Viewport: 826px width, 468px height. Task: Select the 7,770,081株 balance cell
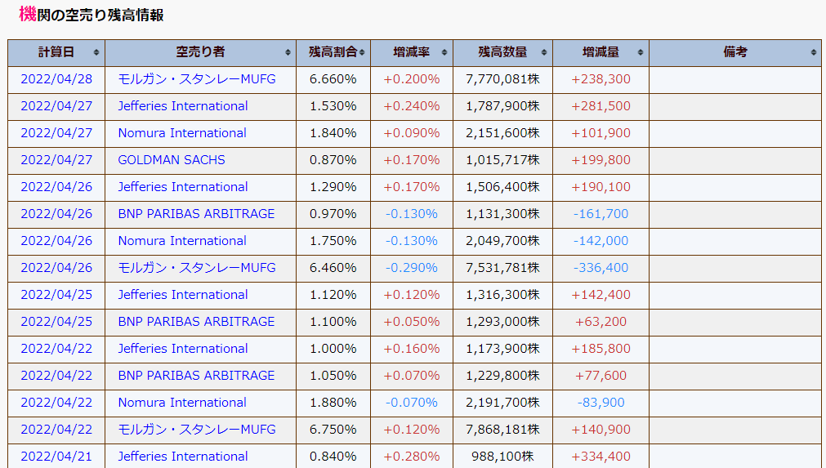(x=502, y=79)
